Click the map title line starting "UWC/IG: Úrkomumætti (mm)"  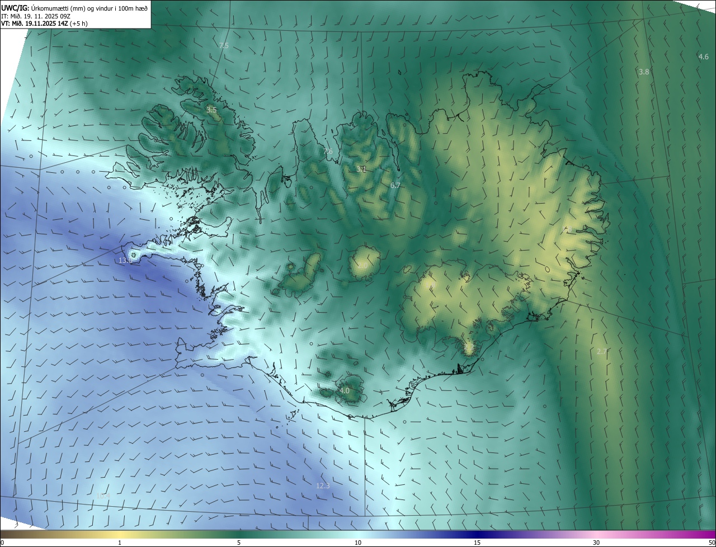(x=74, y=8)
